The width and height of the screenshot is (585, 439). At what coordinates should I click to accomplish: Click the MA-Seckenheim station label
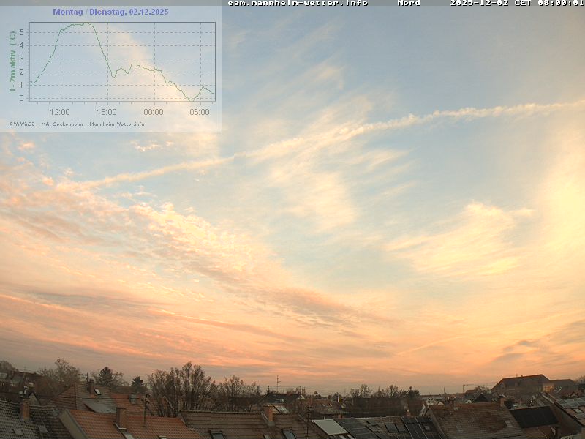[x=64, y=124]
